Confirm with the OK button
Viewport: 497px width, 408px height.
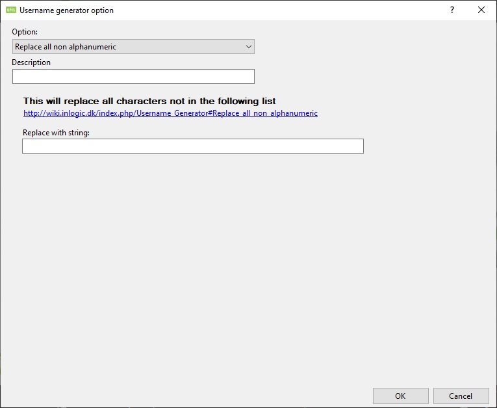pyautogui.click(x=400, y=396)
